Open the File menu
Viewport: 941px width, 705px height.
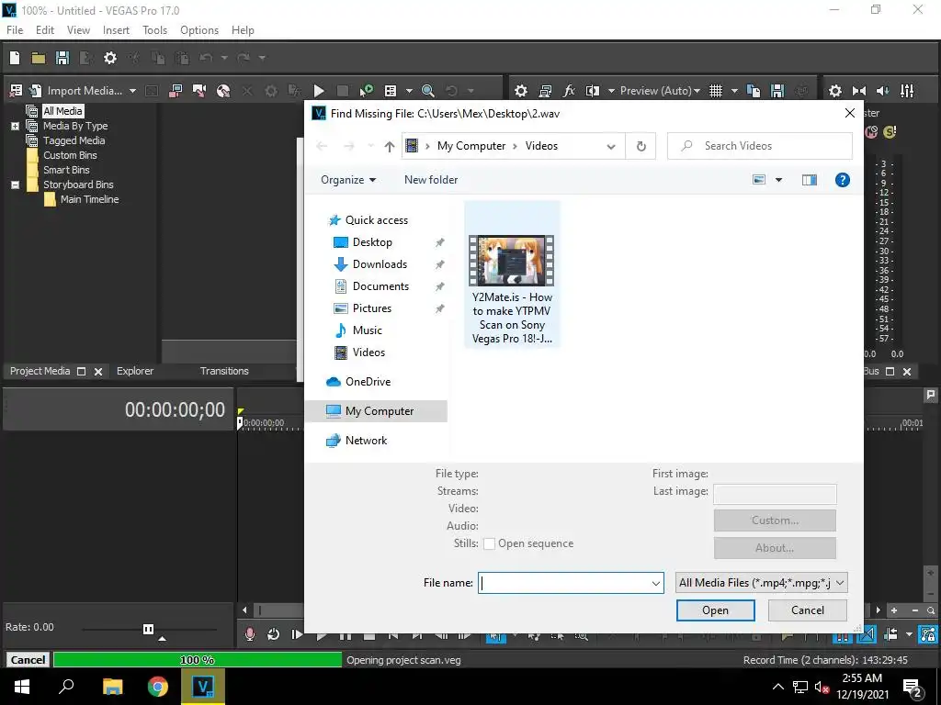coord(15,30)
